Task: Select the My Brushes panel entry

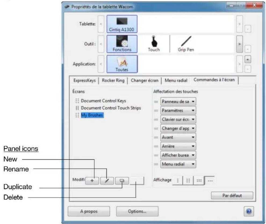Action: pos(92,115)
